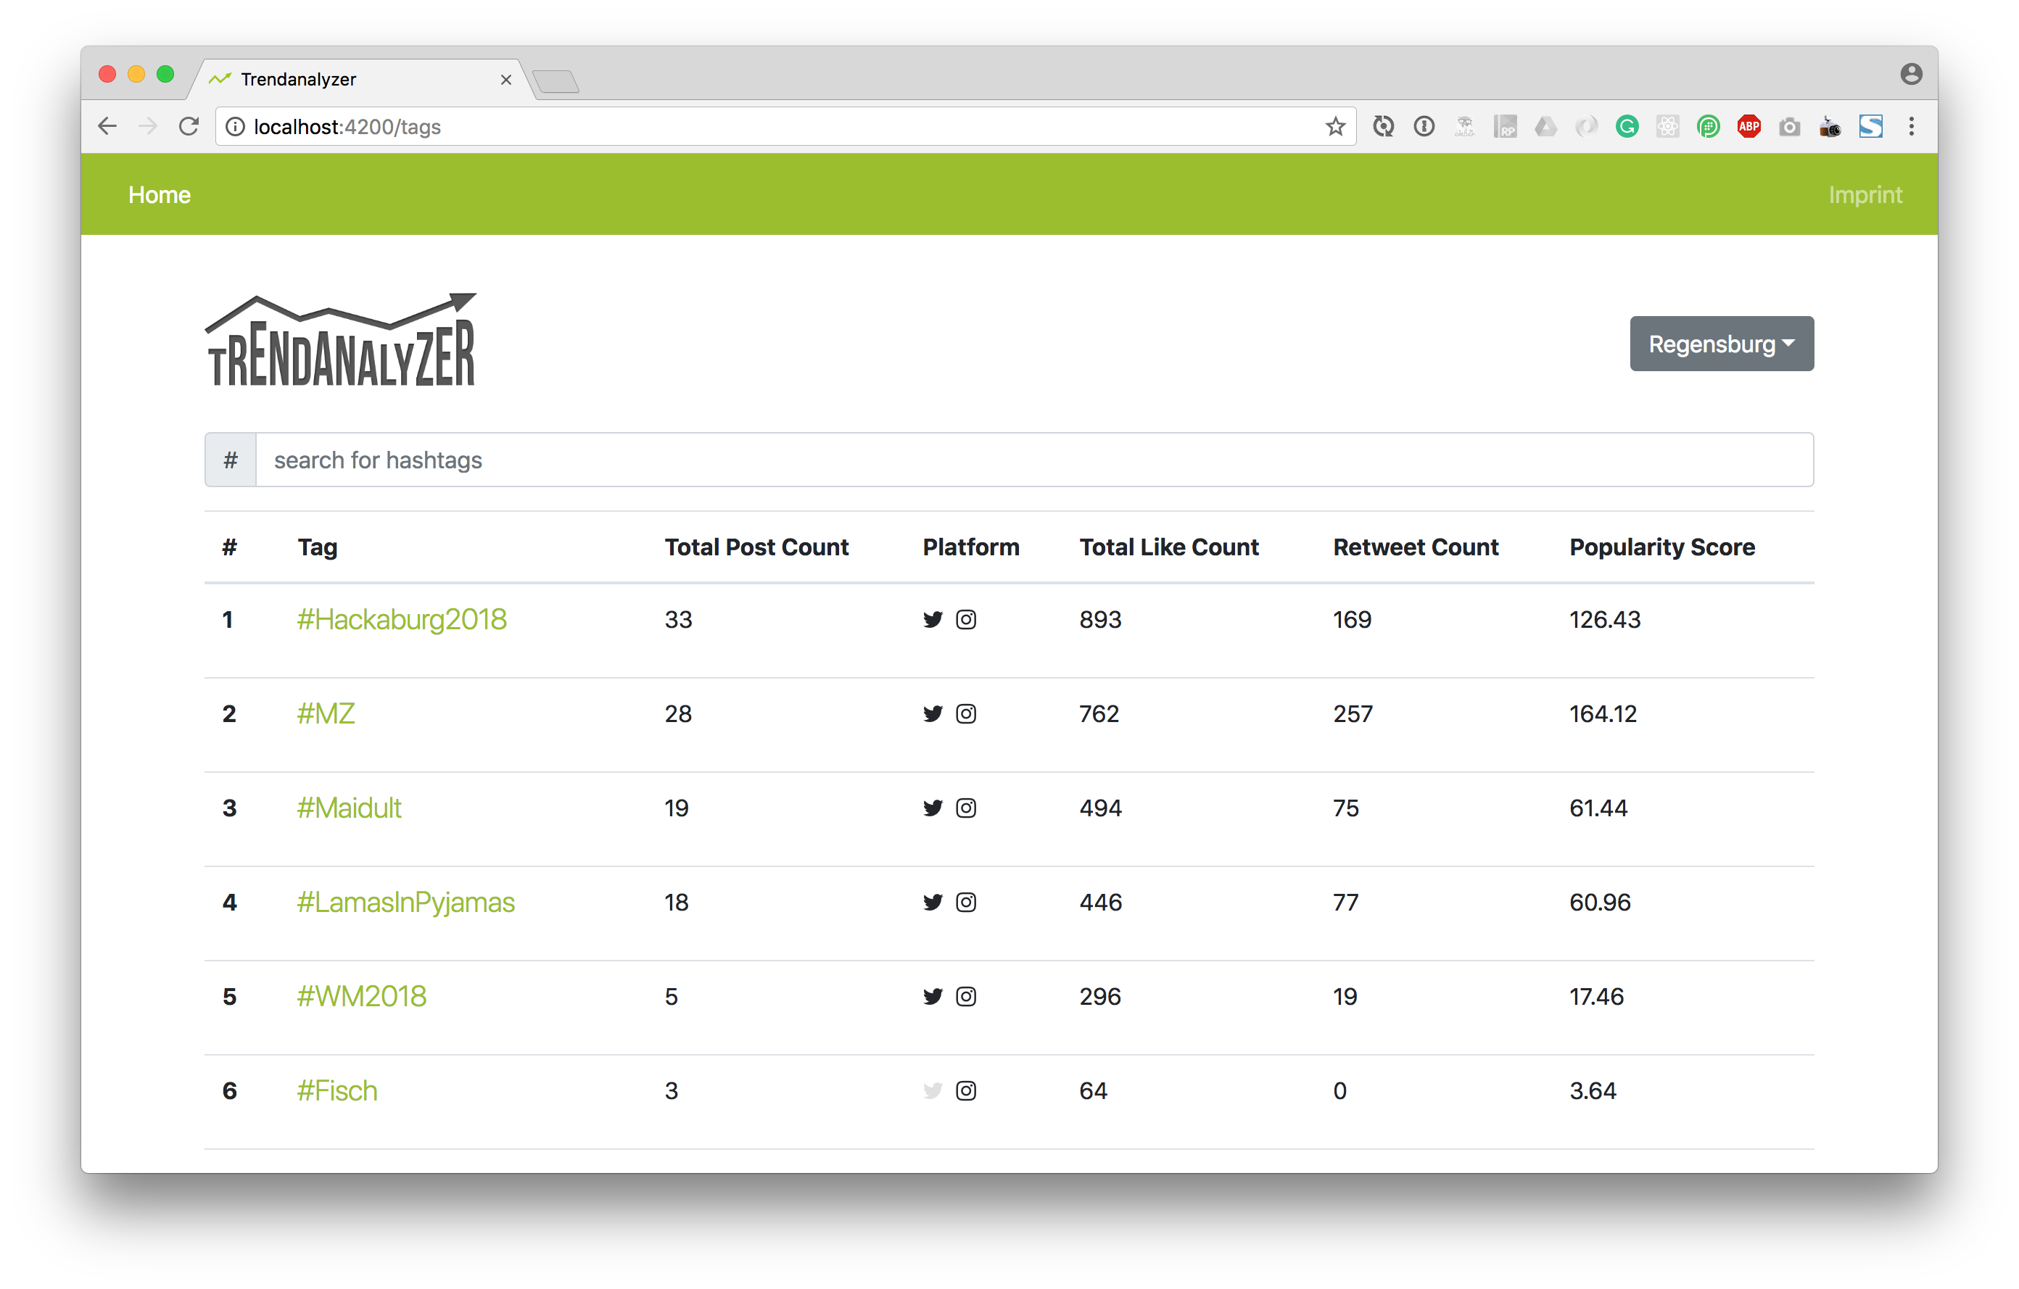Open the #LamasInPyjamas tag link

(406, 902)
